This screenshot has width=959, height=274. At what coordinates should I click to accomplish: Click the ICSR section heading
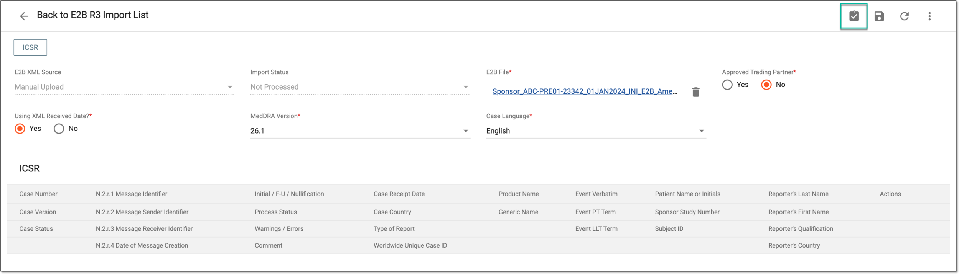pyautogui.click(x=30, y=168)
